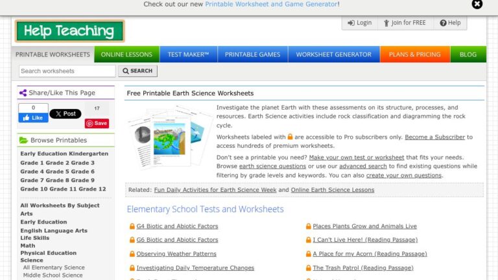Open the Physical Education subject
Viewport: 498px width, 280px height.
pos(48,253)
